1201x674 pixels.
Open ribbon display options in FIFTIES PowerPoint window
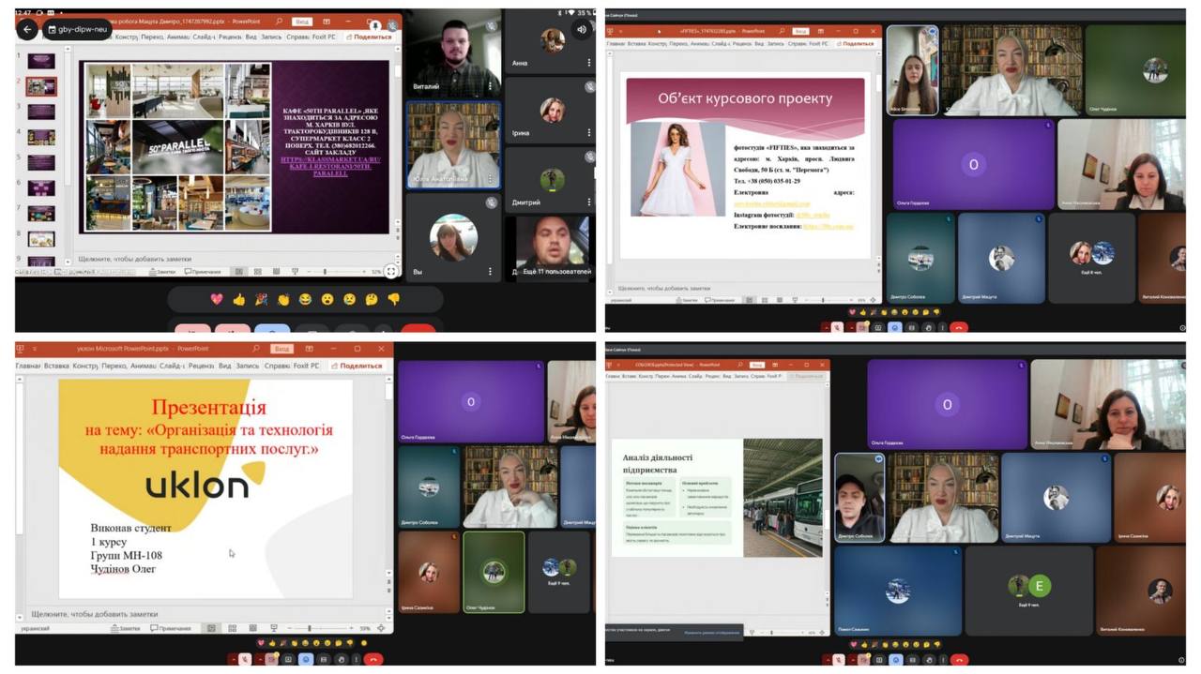tap(820, 31)
